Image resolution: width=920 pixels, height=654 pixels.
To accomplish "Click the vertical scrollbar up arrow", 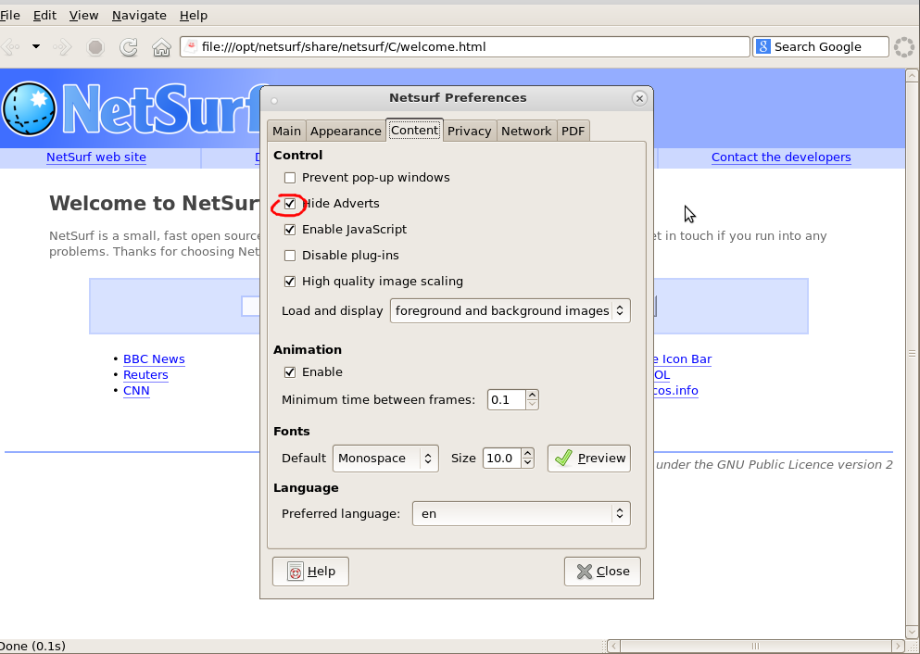I will pos(912,76).
